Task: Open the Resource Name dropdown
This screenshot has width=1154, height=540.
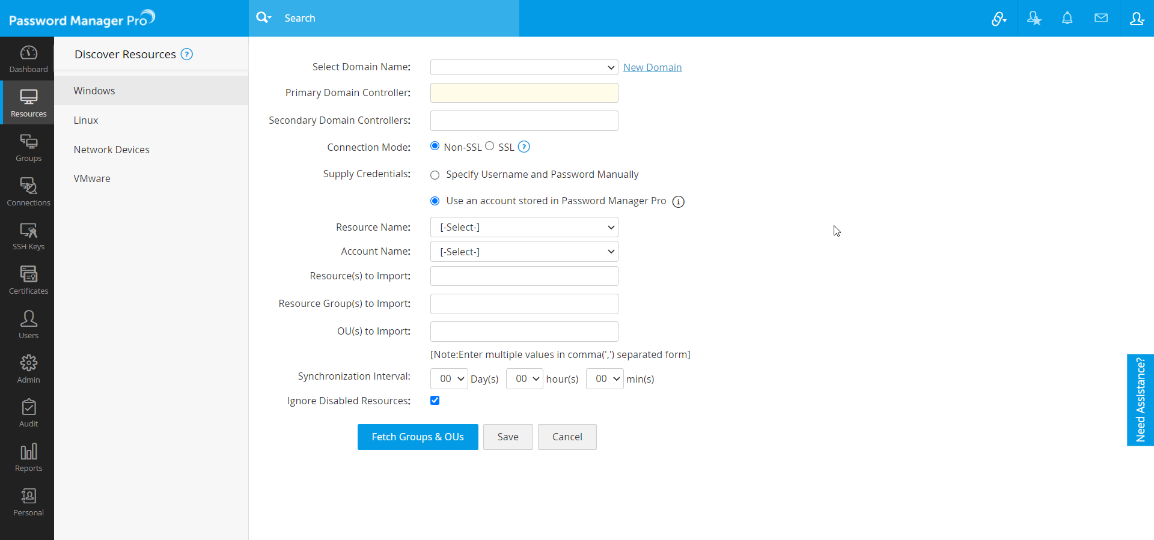Action: click(524, 227)
